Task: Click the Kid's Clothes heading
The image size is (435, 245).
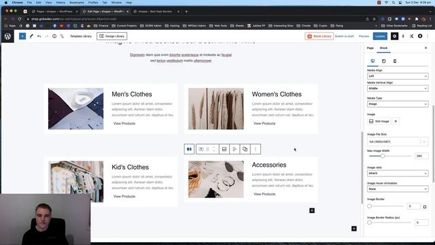Action: [x=130, y=167]
